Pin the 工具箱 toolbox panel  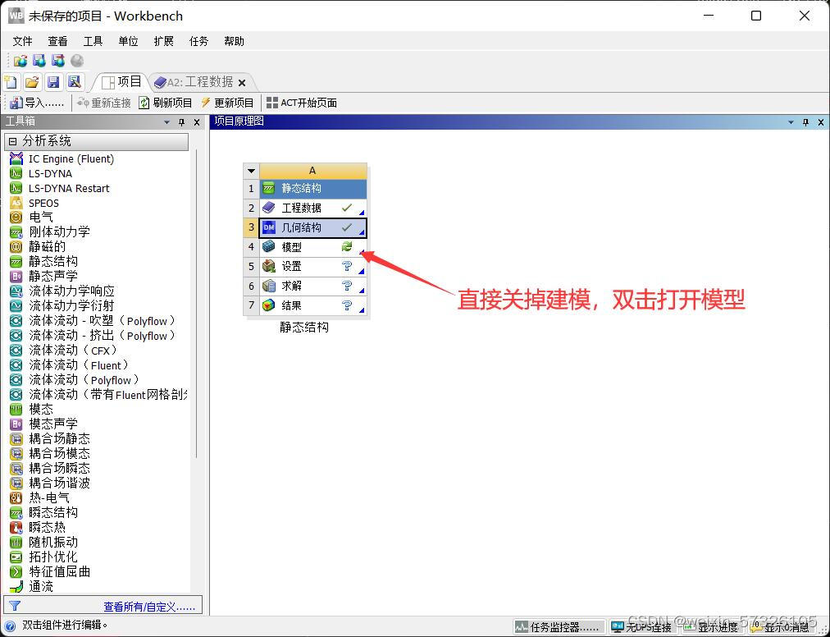182,122
